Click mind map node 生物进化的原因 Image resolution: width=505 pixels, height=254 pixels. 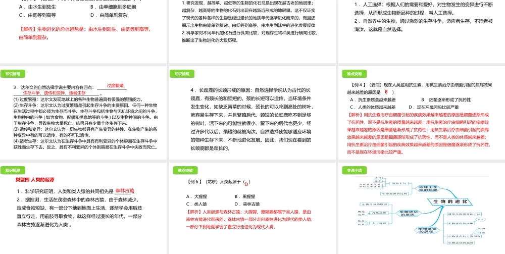[409, 213]
